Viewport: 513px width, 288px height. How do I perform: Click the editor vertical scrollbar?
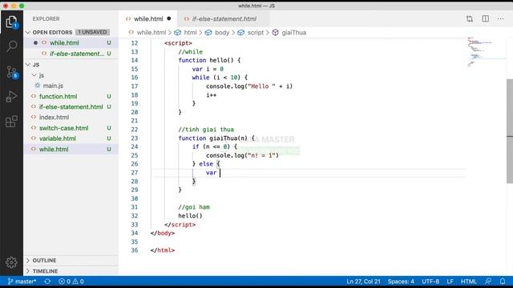click(510, 130)
